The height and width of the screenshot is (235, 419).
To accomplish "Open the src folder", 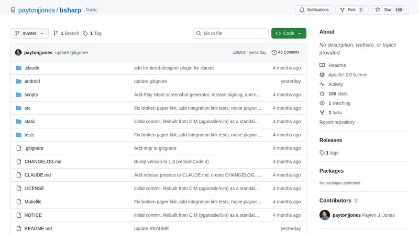I will coord(28,108).
